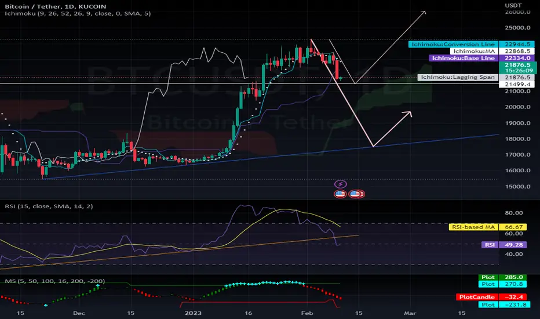This screenshot has width=540, height=319.
Task: Click 25000.0 on the price axis
Action: 517,28
